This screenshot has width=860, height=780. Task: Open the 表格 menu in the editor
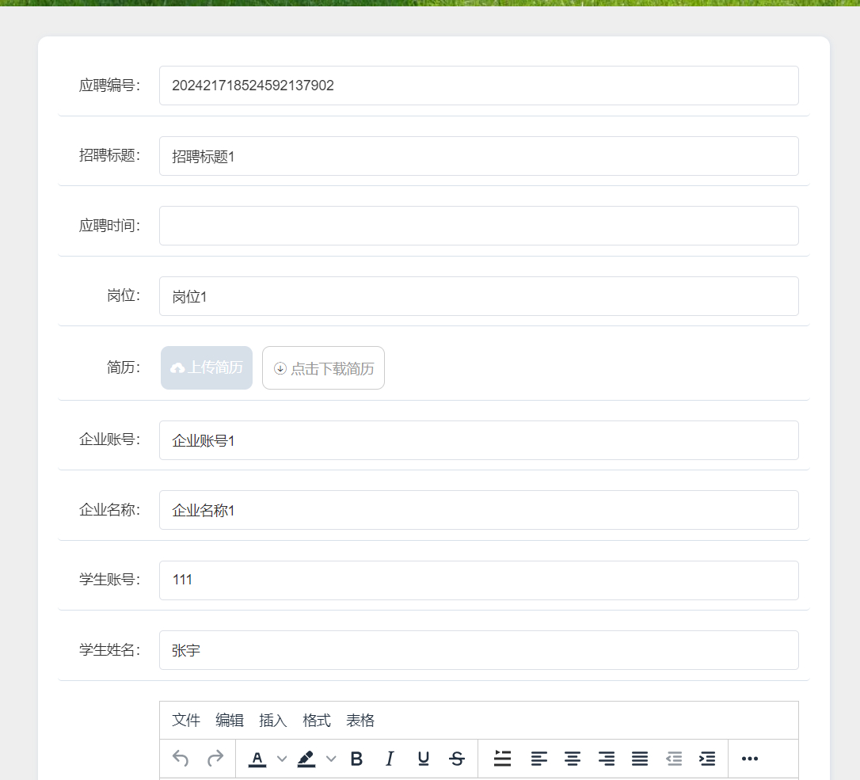pos(360,721)
